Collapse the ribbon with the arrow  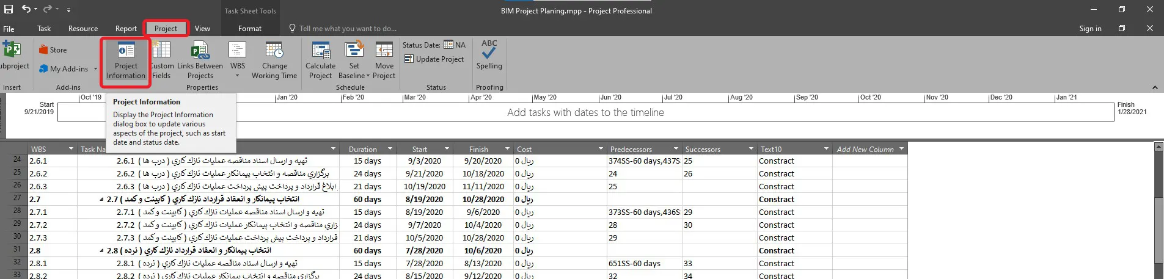1155,87
